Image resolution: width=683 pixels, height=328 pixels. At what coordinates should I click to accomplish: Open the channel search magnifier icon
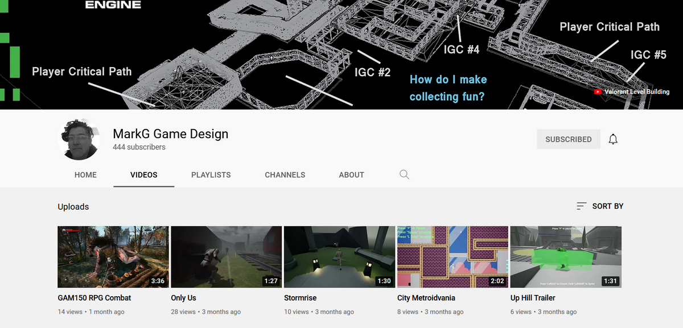coord(404,175)
